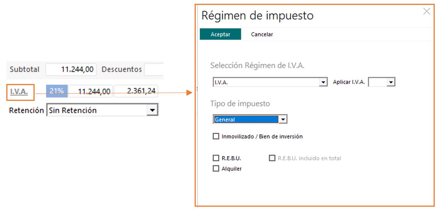Check the R.E.B.U. checkbox
The height and width of the screenshot is (210, 436).
coord(216,158)
